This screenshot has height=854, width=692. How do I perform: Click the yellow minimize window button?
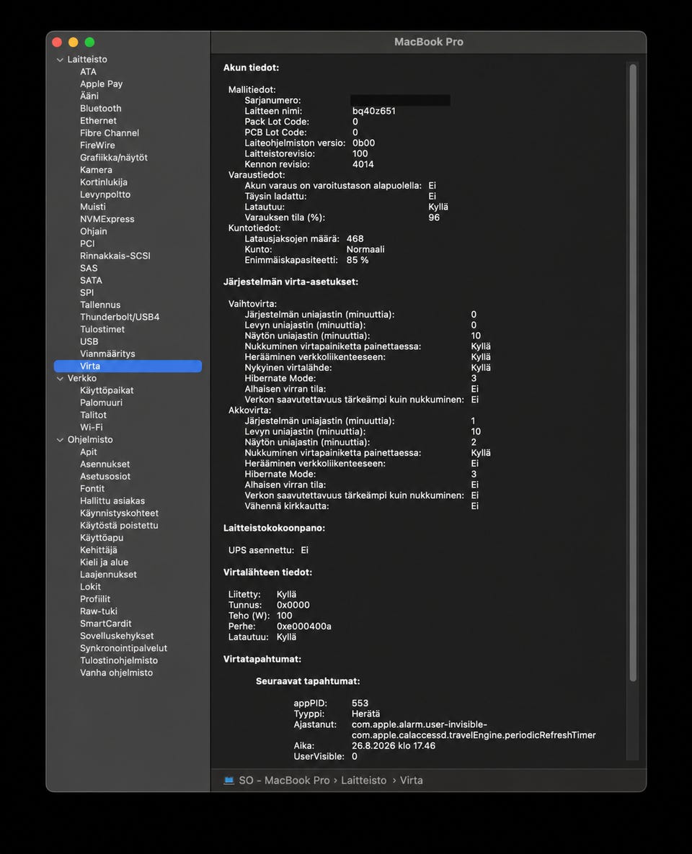[73, 42]
